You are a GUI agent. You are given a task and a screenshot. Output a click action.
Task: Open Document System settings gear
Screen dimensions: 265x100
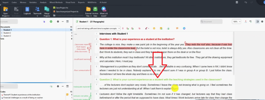(x=58, y=22)
